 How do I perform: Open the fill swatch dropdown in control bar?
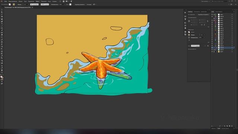point(12,4)
